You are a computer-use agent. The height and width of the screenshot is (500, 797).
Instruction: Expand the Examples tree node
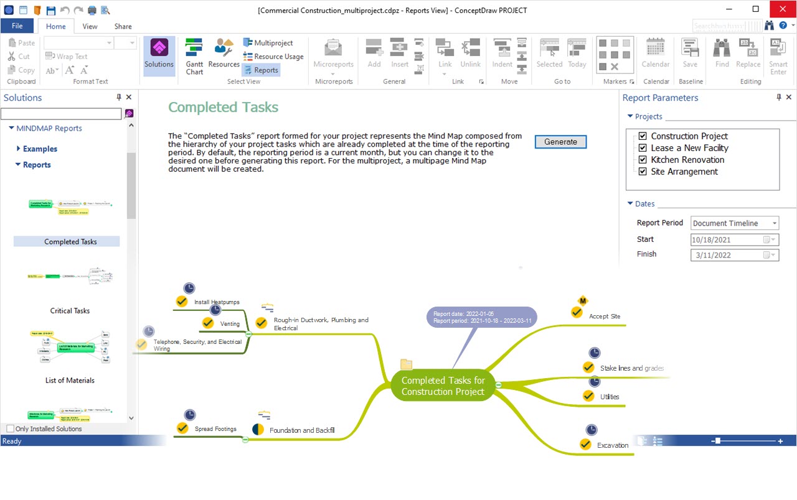[x=18, y=149]
